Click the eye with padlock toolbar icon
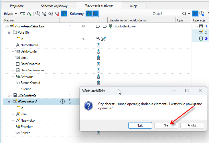Image resolution: width=209 pixels, height=143 pixels. click(44, 13)
